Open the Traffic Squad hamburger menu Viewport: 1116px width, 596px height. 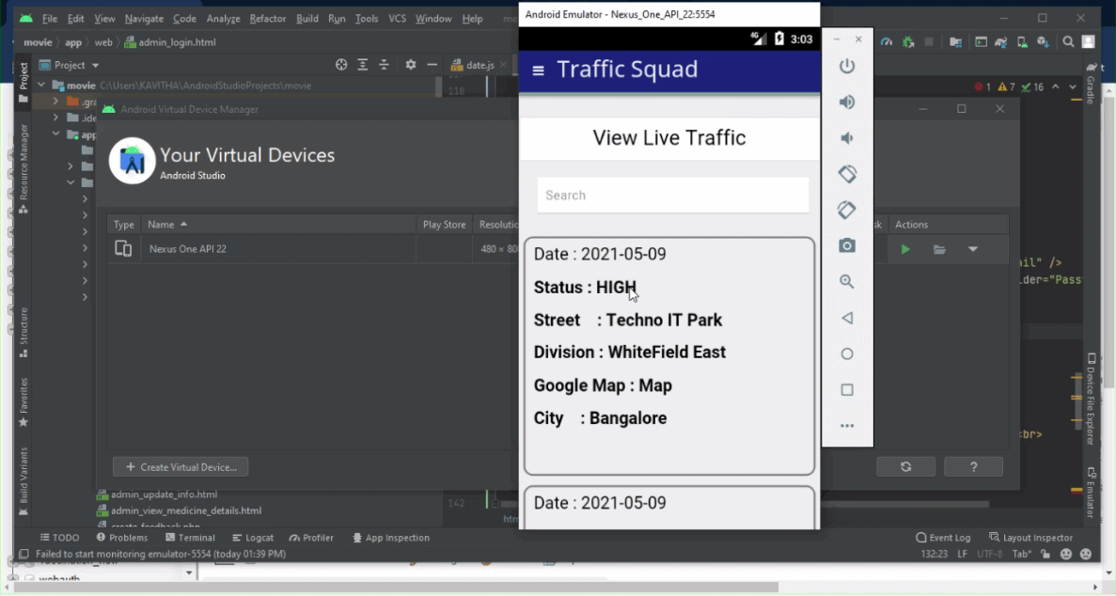click(538, 71)
